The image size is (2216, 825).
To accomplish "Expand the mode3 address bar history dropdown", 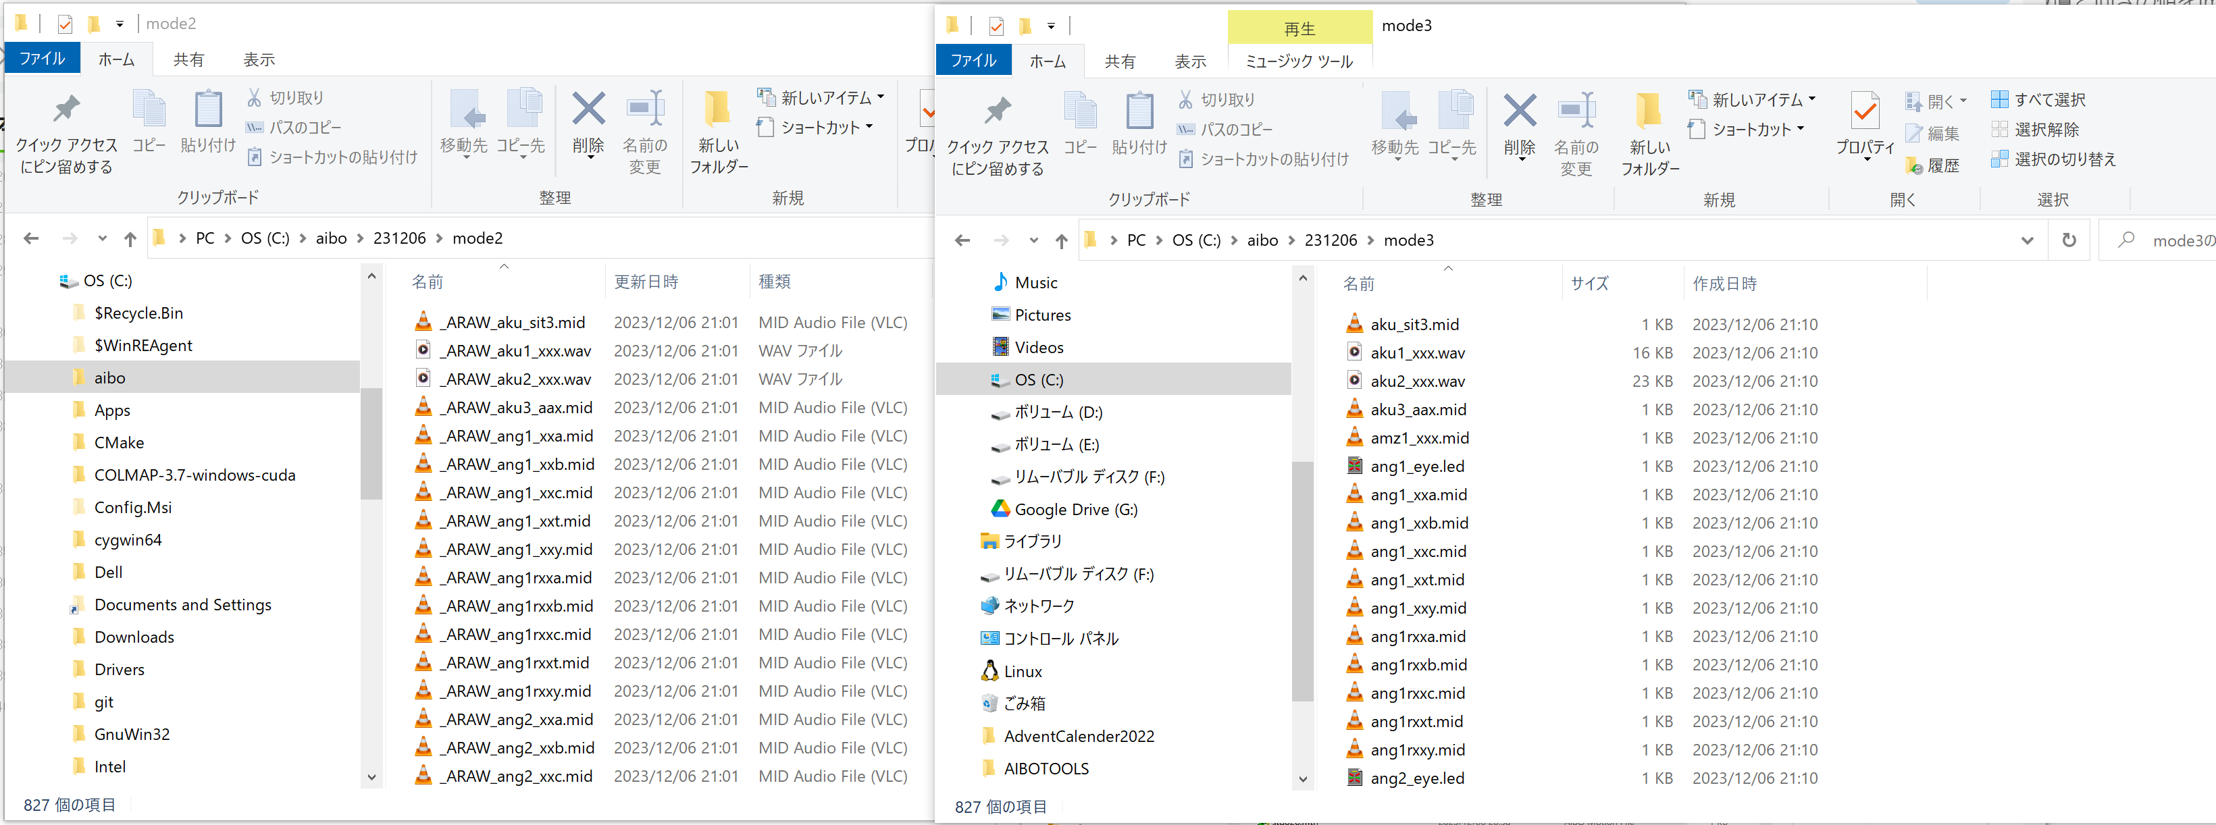I will (2027, 240).
